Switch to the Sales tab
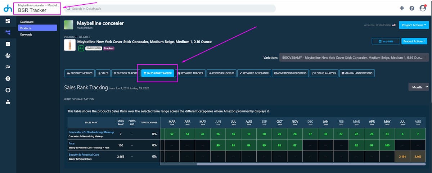 pyautogui.click(x=103, y=73)
